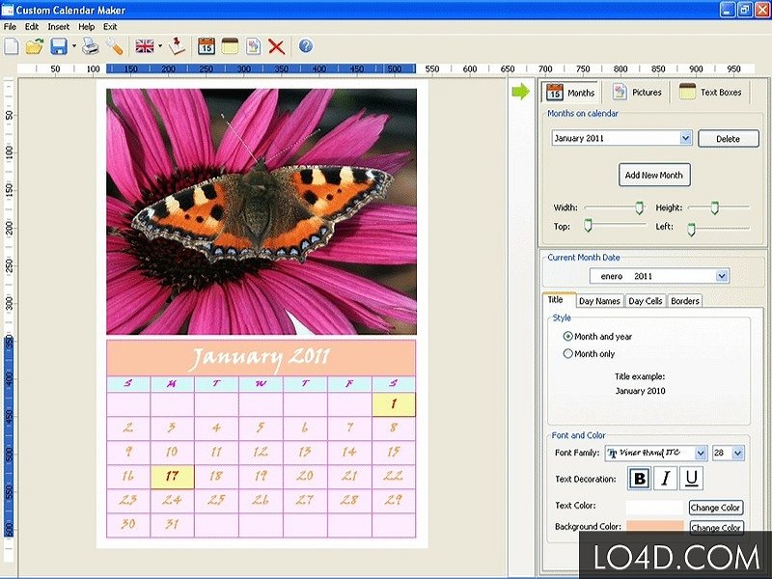Select the Print calendar icon
The image size is (772, 579).
point(89,45)
